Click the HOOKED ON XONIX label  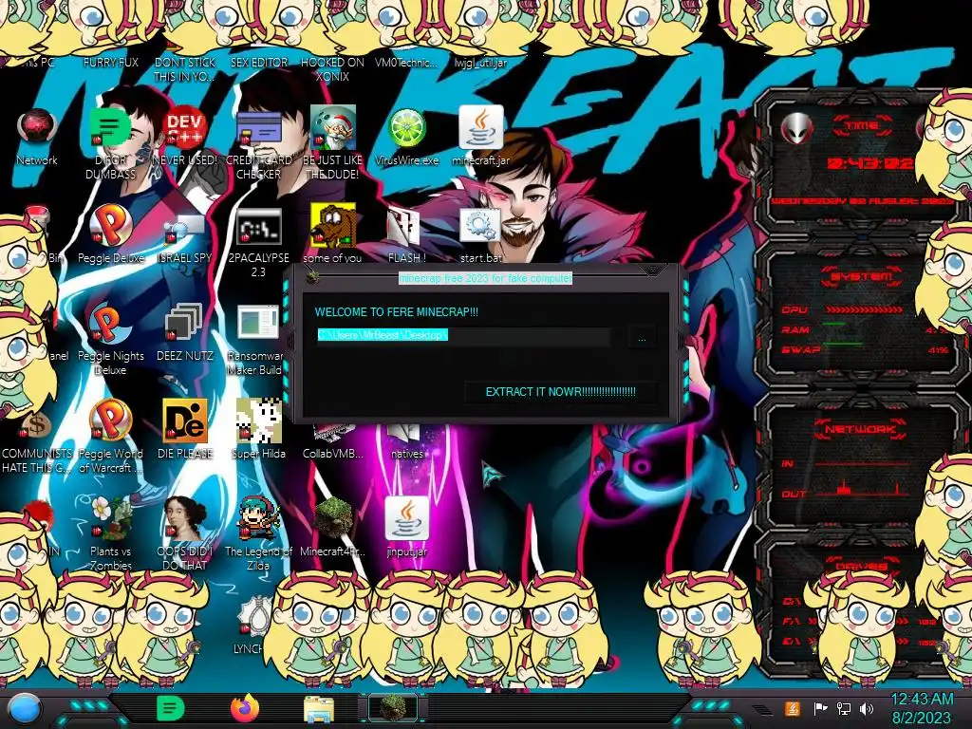(x=332, y=69)
